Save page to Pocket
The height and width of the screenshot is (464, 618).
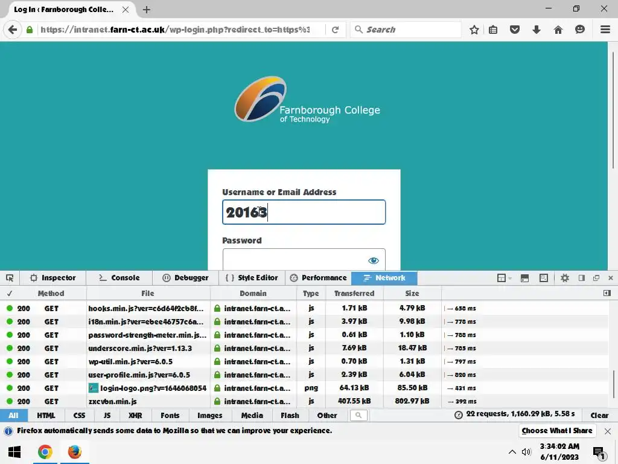tap(515, 30)
